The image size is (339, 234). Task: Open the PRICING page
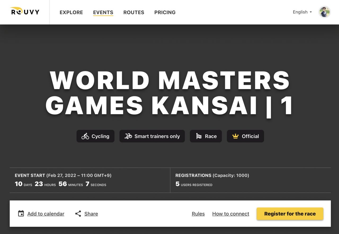165,12
